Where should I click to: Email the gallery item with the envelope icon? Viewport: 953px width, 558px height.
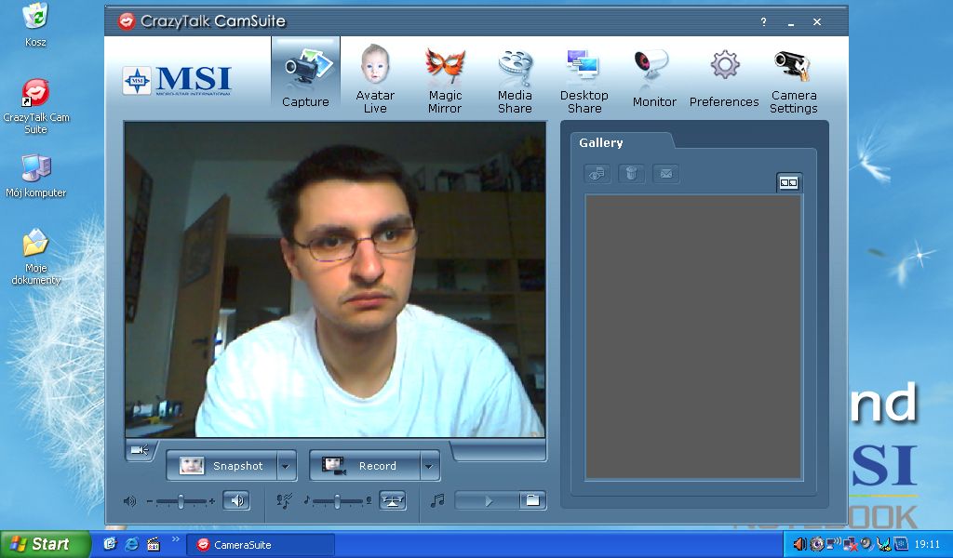666,174
